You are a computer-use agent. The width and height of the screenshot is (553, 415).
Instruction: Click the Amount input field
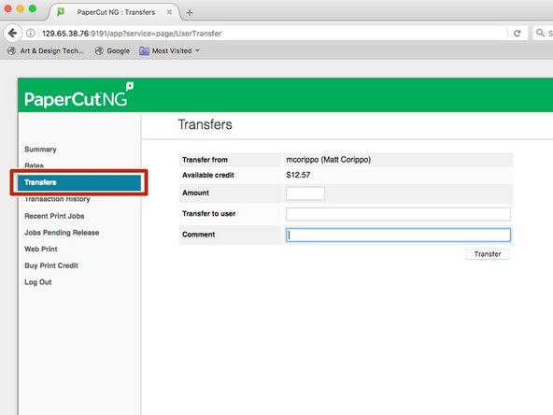pos(305,193)
